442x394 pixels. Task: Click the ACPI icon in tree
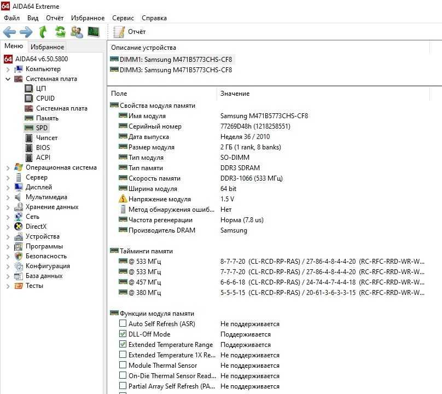[29, 158]
